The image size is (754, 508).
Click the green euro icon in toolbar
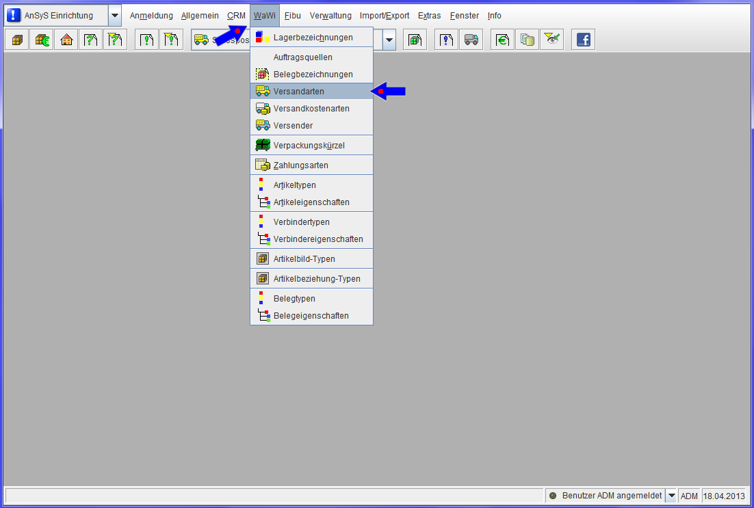click(x=502, y=40)
